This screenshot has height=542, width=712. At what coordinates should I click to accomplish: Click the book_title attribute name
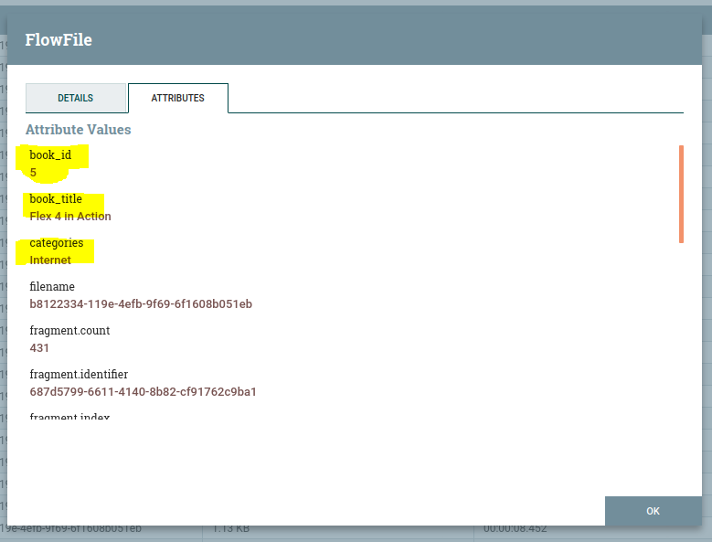click(56, 199)
